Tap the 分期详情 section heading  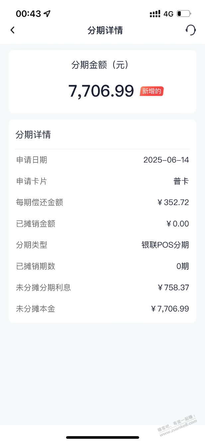point(33,134)
